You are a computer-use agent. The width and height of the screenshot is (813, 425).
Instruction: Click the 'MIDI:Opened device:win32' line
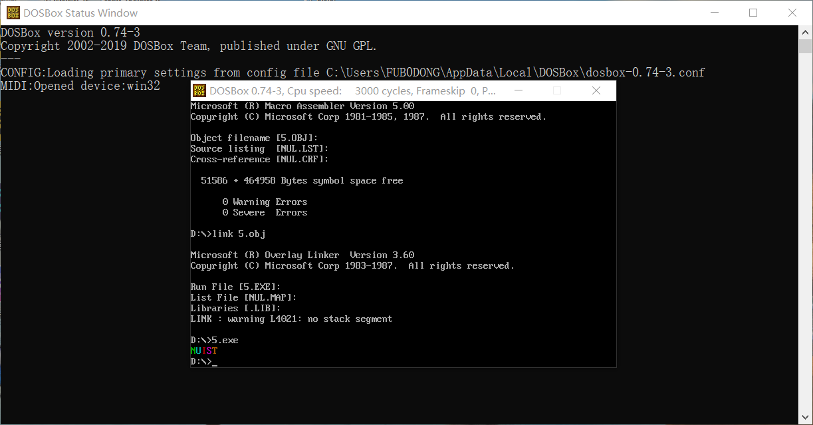coord(80,86)
